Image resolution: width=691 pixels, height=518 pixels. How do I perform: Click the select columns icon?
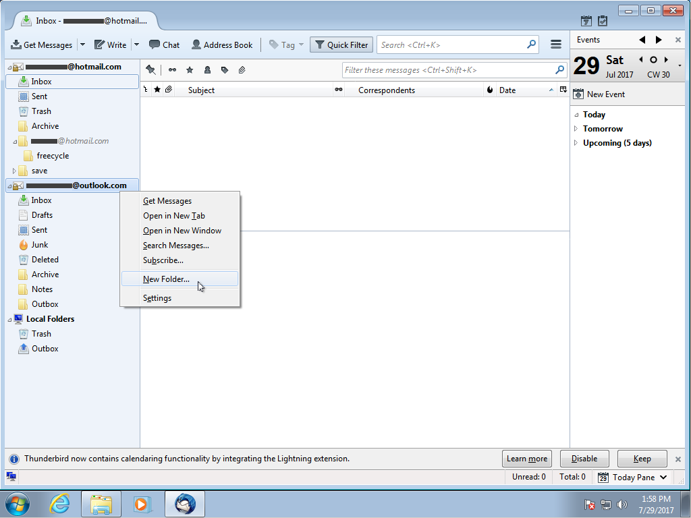[563, 90]
